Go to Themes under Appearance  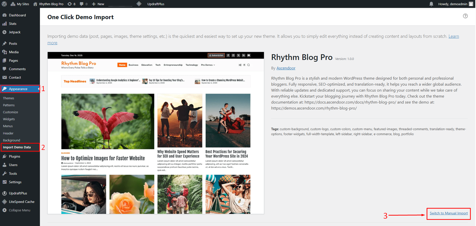point(9,98)
